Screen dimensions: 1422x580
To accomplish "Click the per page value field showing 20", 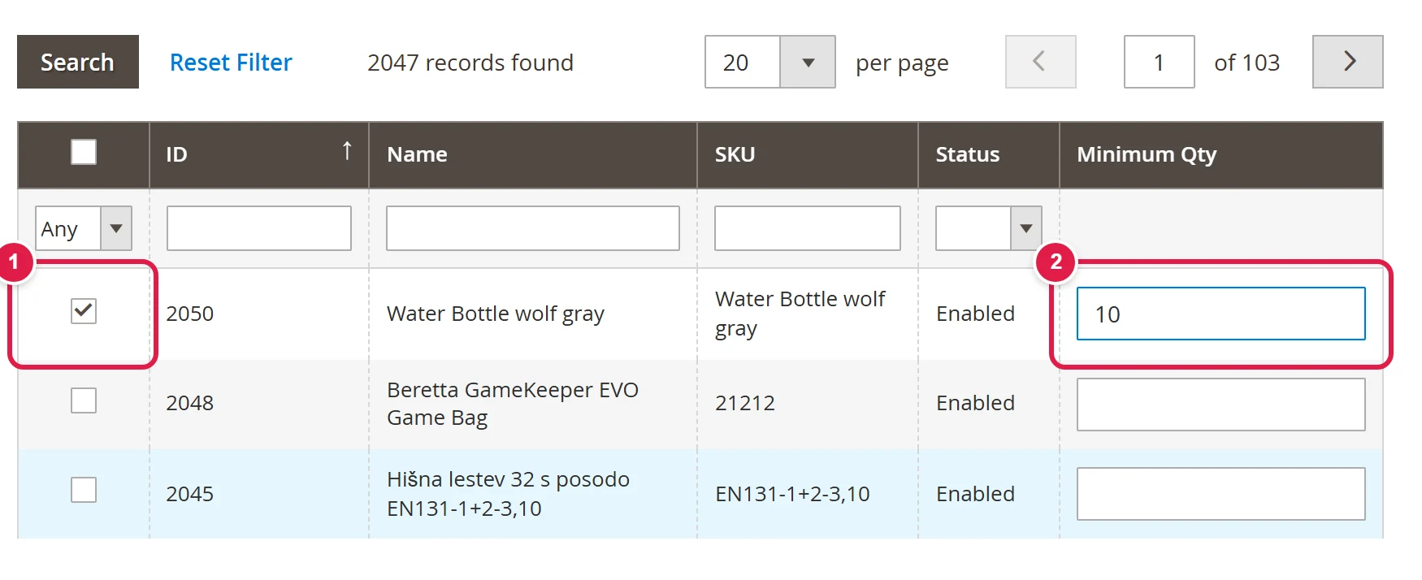I will click(x=743, y=62).
